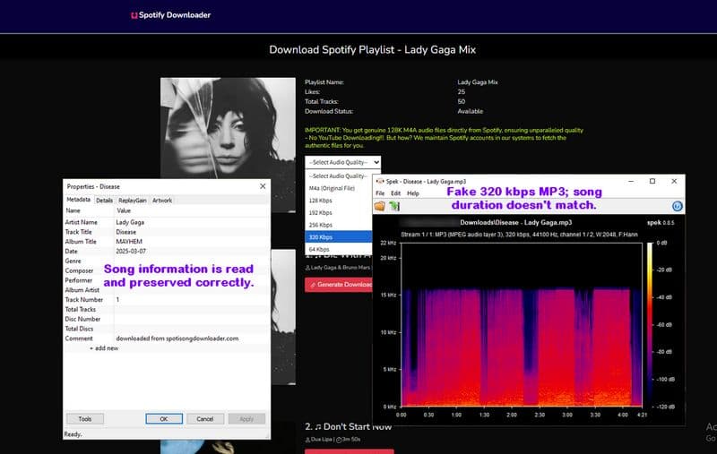Screen dimensions: 717x454
Task: Click the Tools button in Properties dialog
Action: point(85,419)
